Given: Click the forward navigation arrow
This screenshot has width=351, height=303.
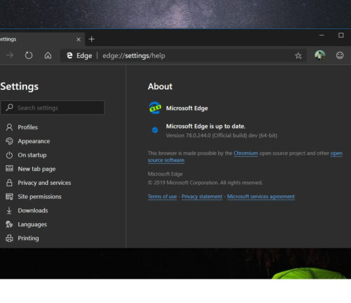Looking at the screenshot, I should pyautogui.click(x=10, y=55).
